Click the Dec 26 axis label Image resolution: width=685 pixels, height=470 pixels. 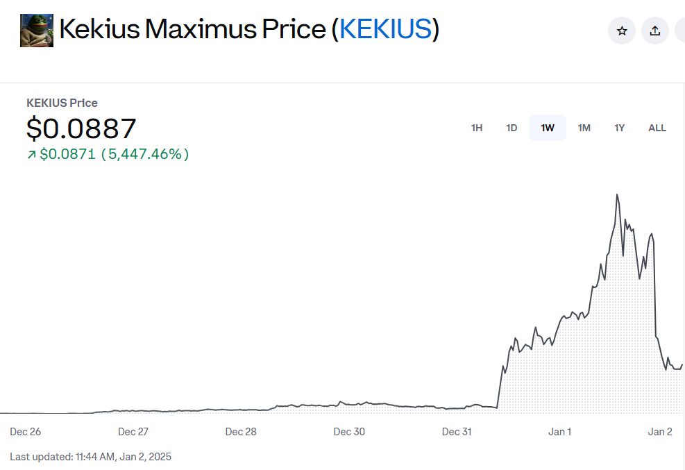coord(26,432)
